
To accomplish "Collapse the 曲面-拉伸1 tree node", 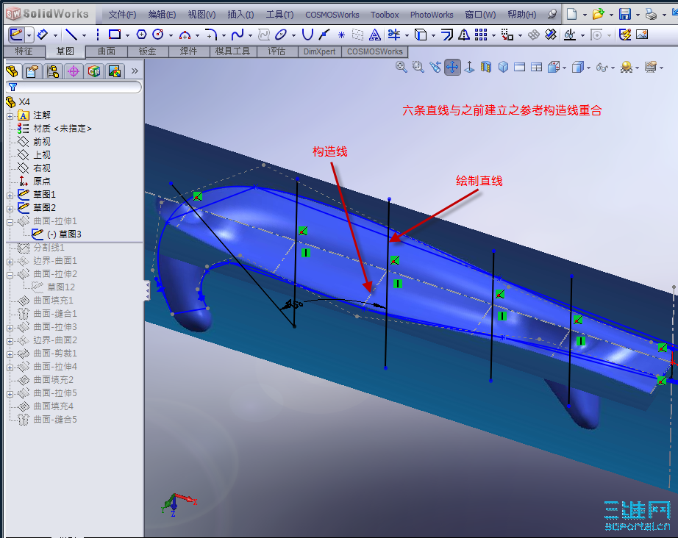I will 10,222.
